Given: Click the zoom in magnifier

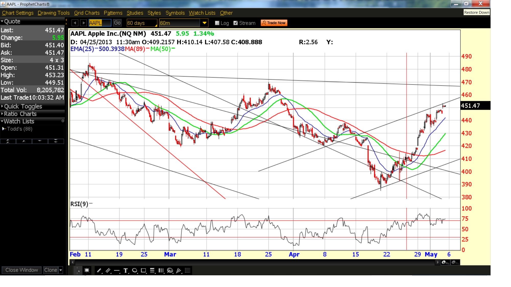Looking at the screenshot, I should tap(445, 262).
